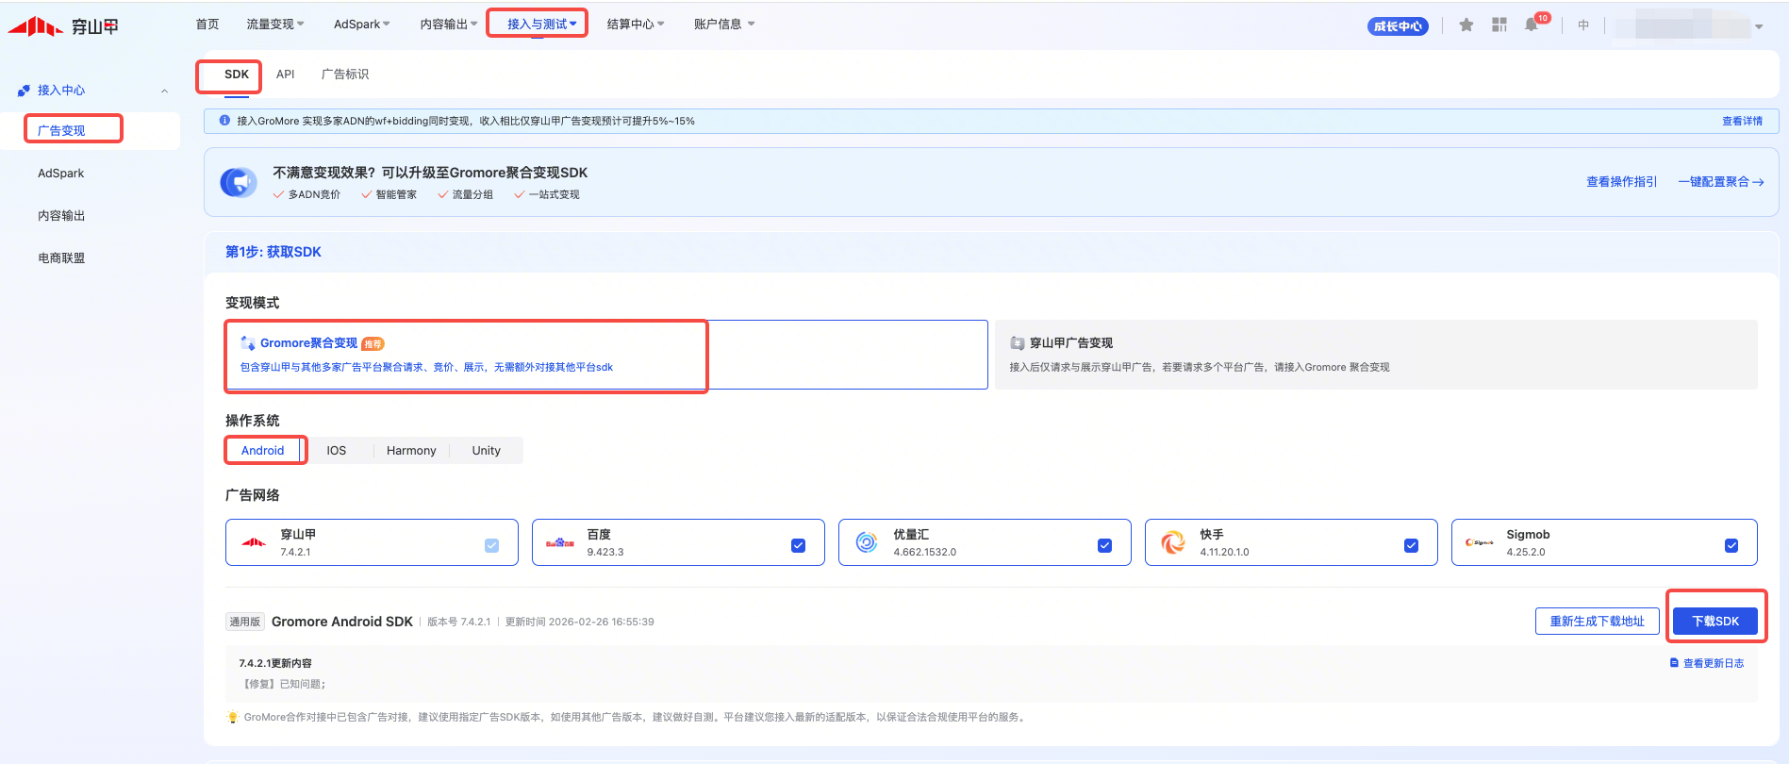Open AdSpark in the left sidebar
Screen dimensions: 1789x764
click(61, 174)
